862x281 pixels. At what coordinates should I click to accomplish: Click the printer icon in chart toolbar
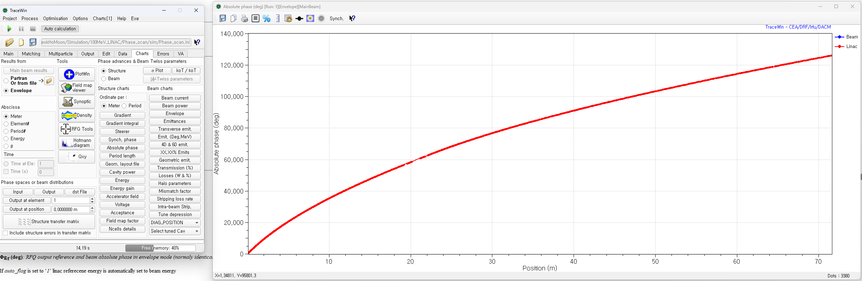click(244, 19)
